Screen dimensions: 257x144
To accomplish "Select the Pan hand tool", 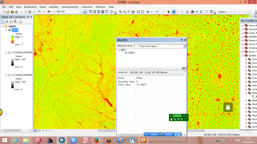I will click(x=128, y=12).
